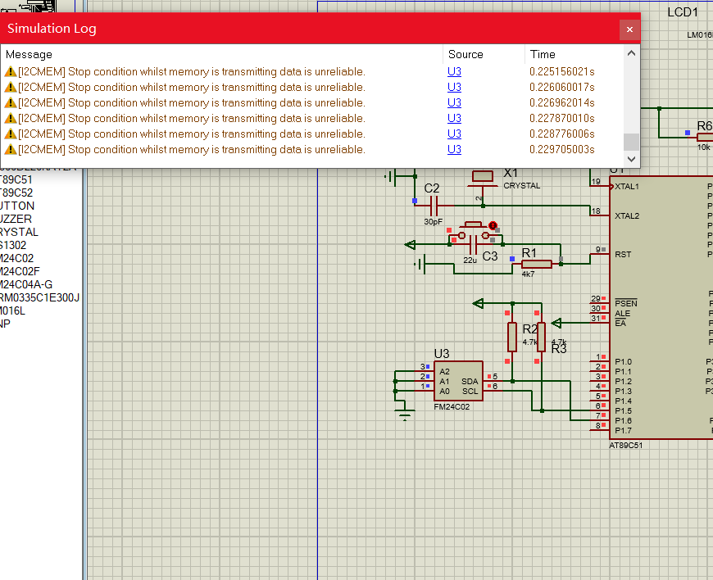Choose the UTTON entry in the device list
Screen dimensions: 713x580
17,206
